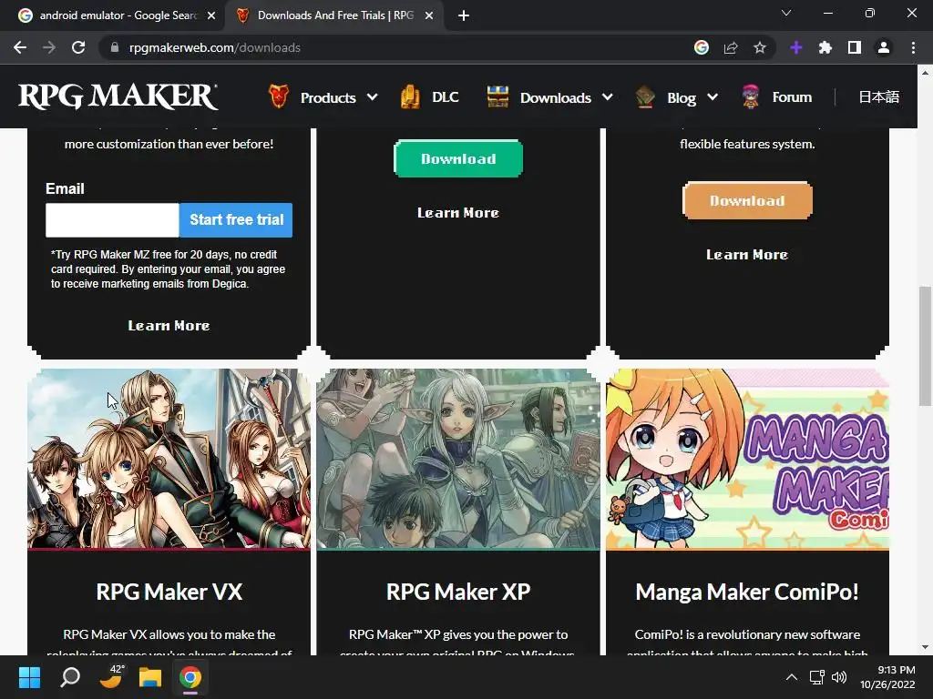The width and height of the screenshot is (933, 699).
Task: Click Learn More under the email form
Action: 169,326
